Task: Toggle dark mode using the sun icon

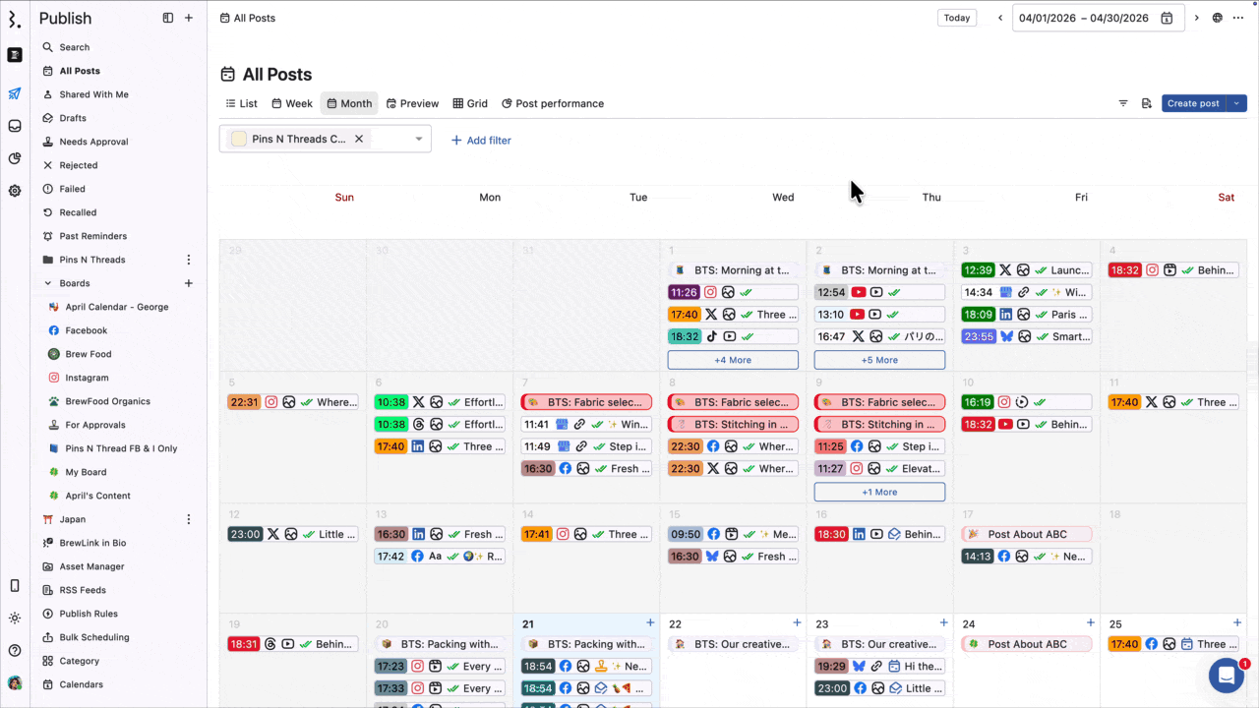Action: click(14, 618)
